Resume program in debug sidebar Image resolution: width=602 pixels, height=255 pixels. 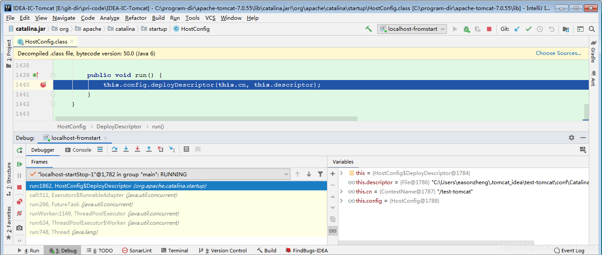(19, 164)
